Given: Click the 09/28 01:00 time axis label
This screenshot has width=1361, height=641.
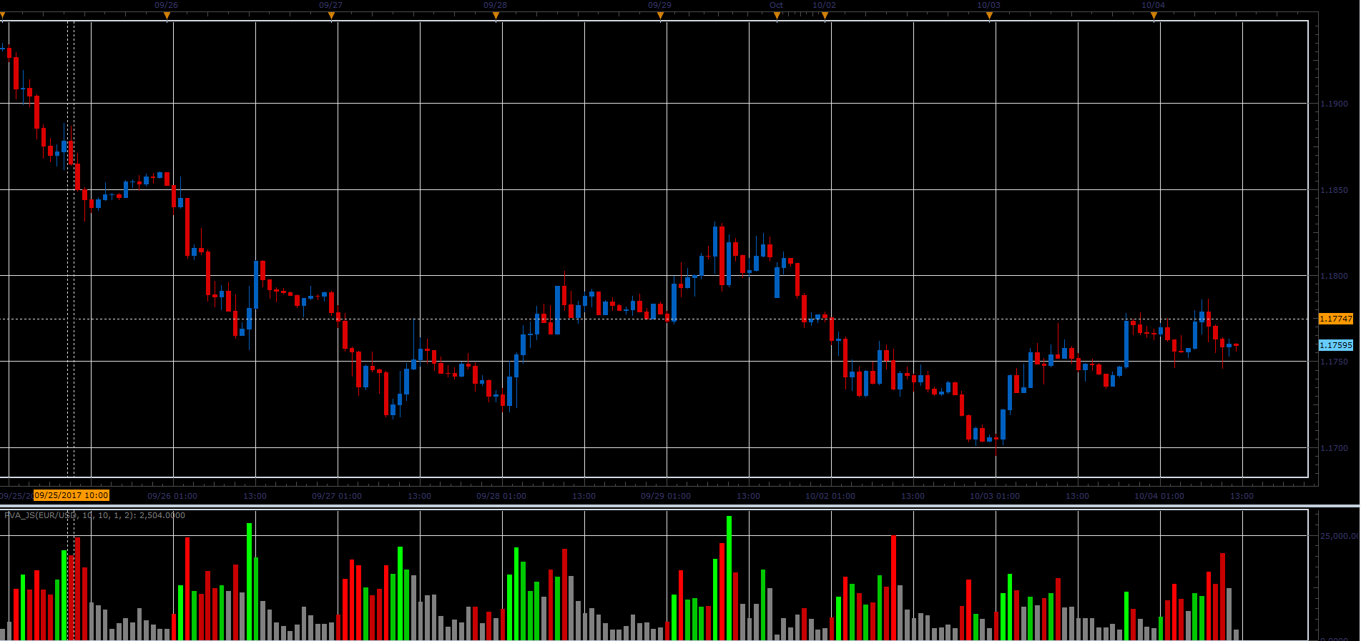Looking at the screenshot, I should click(501, 496).
